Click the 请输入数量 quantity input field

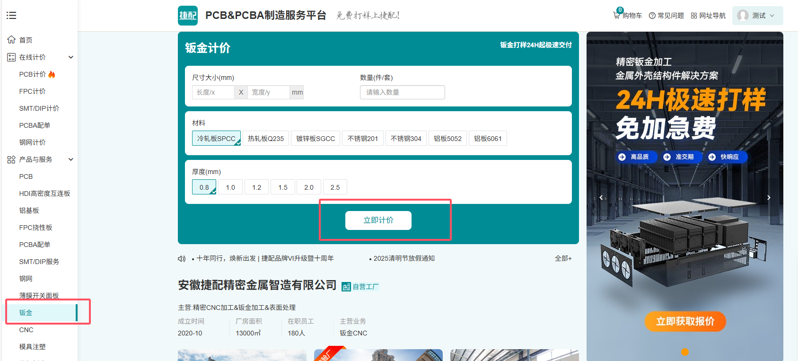click(x=402, y=92)
